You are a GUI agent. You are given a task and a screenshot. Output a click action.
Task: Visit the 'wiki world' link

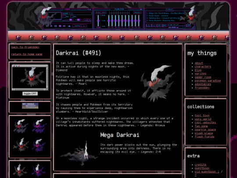[x=203, y=119]
